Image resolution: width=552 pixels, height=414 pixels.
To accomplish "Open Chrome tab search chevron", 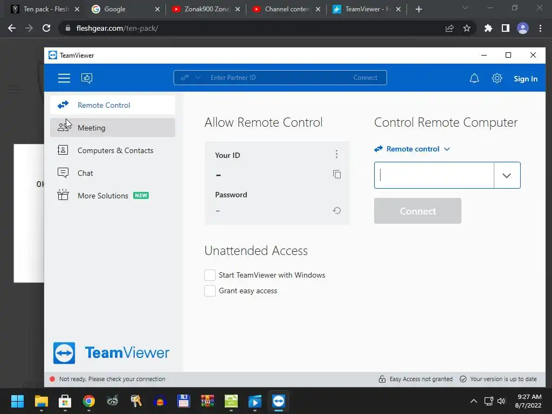I will 465,8.
